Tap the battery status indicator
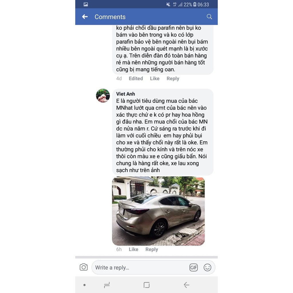 point(195,4)
